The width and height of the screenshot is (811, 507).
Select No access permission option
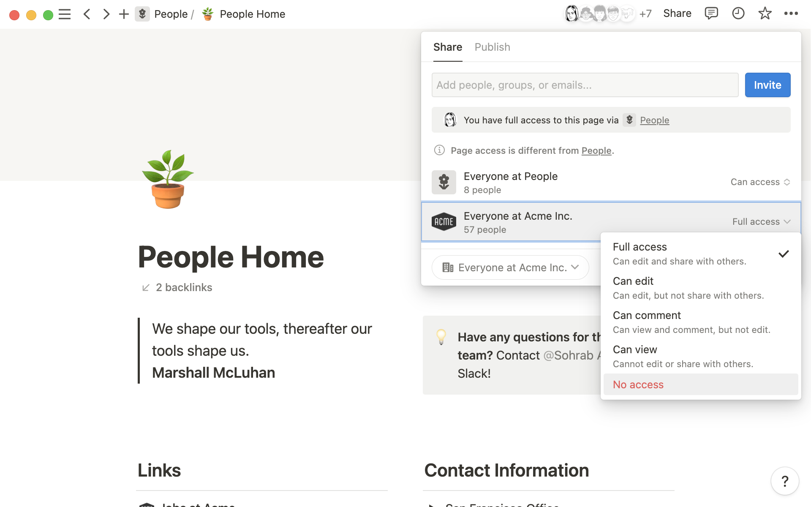pyautogui.click(x=638, y=384)
